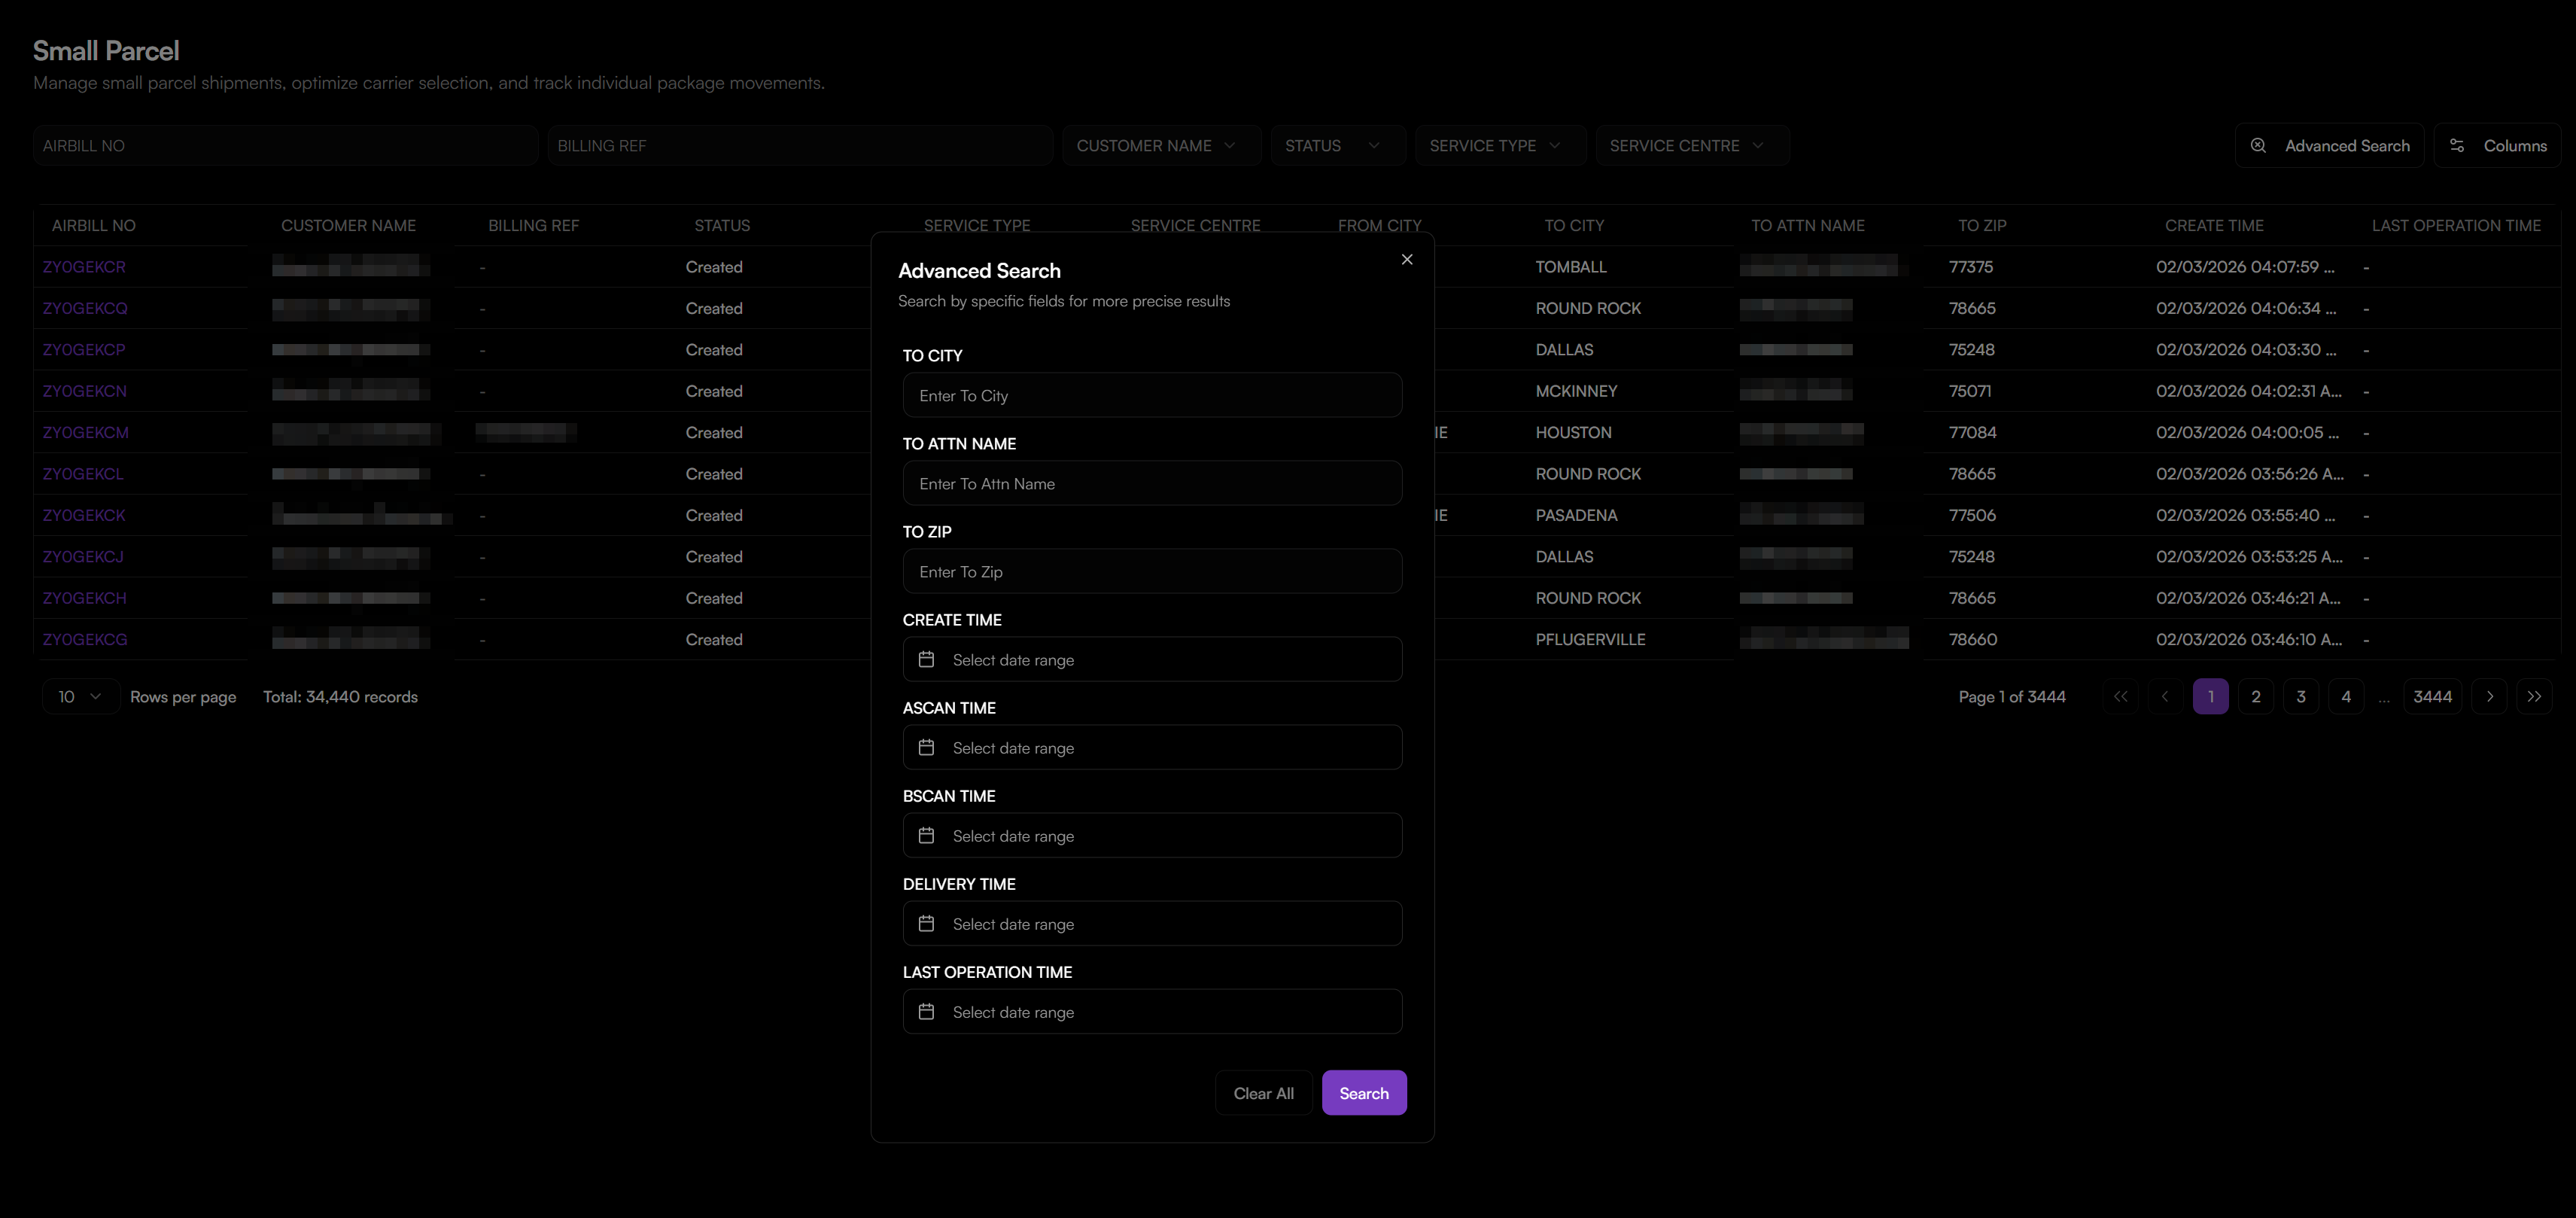Click calendar icon in Create Time field
2576x1218 pixels.
click(x=926, y=660)
